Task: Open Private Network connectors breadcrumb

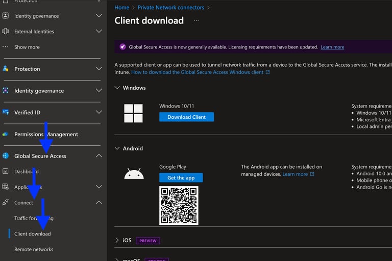Action: [x=171, y=8]
